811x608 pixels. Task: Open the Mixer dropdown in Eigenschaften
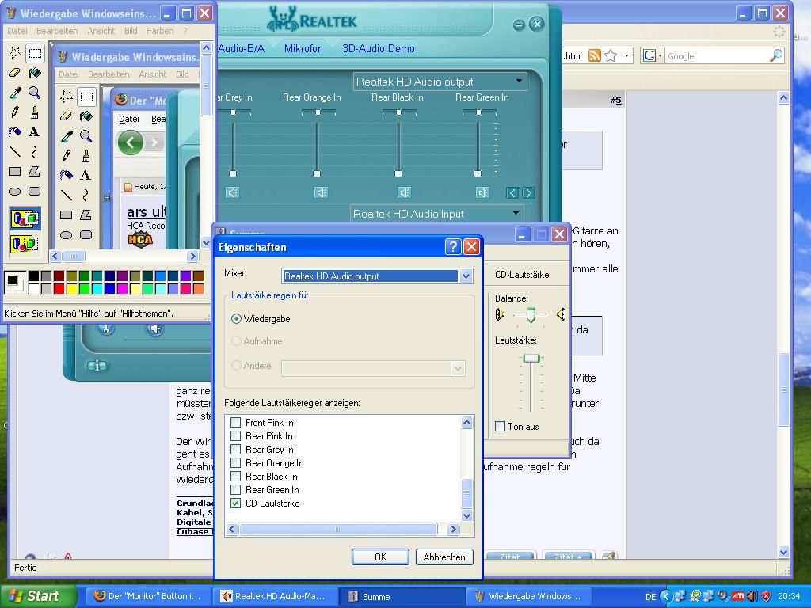tap(466, 276)
